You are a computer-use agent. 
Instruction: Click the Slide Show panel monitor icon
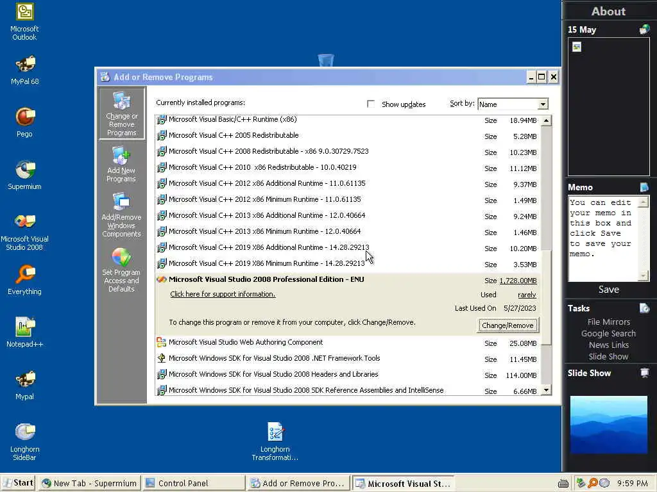pyautogui.click(x=644, y=373)
